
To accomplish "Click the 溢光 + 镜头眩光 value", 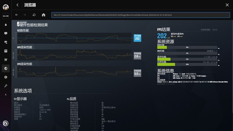I will (108, 121).
